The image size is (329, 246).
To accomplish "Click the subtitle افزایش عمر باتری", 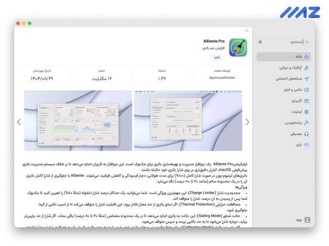I will coord(214,48).
